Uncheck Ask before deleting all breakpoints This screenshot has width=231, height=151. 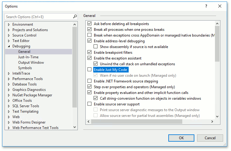[89, 24]
